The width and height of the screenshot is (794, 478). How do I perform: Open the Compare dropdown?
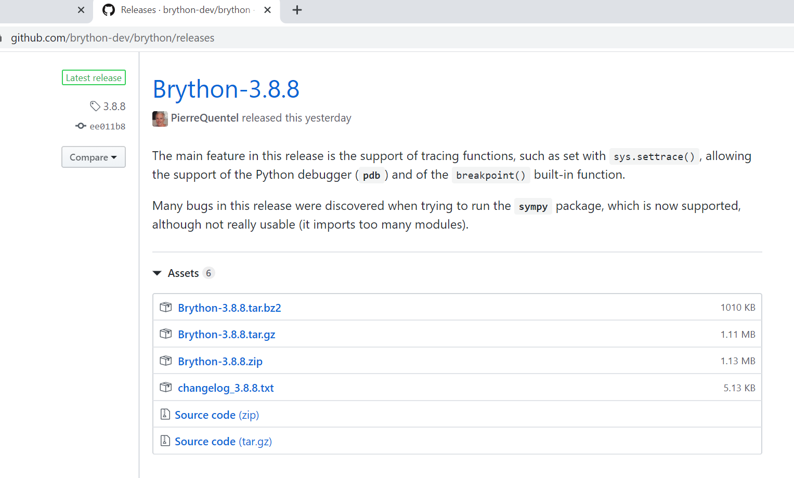94,157
